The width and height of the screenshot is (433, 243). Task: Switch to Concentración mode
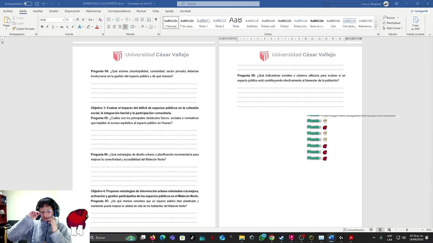pyautogui.click(x=353, y=230)
